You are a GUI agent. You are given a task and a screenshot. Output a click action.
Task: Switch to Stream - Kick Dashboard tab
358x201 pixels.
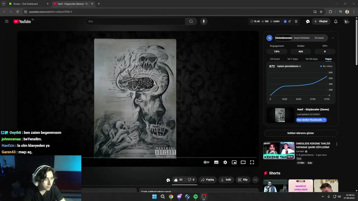click(29, 4)
